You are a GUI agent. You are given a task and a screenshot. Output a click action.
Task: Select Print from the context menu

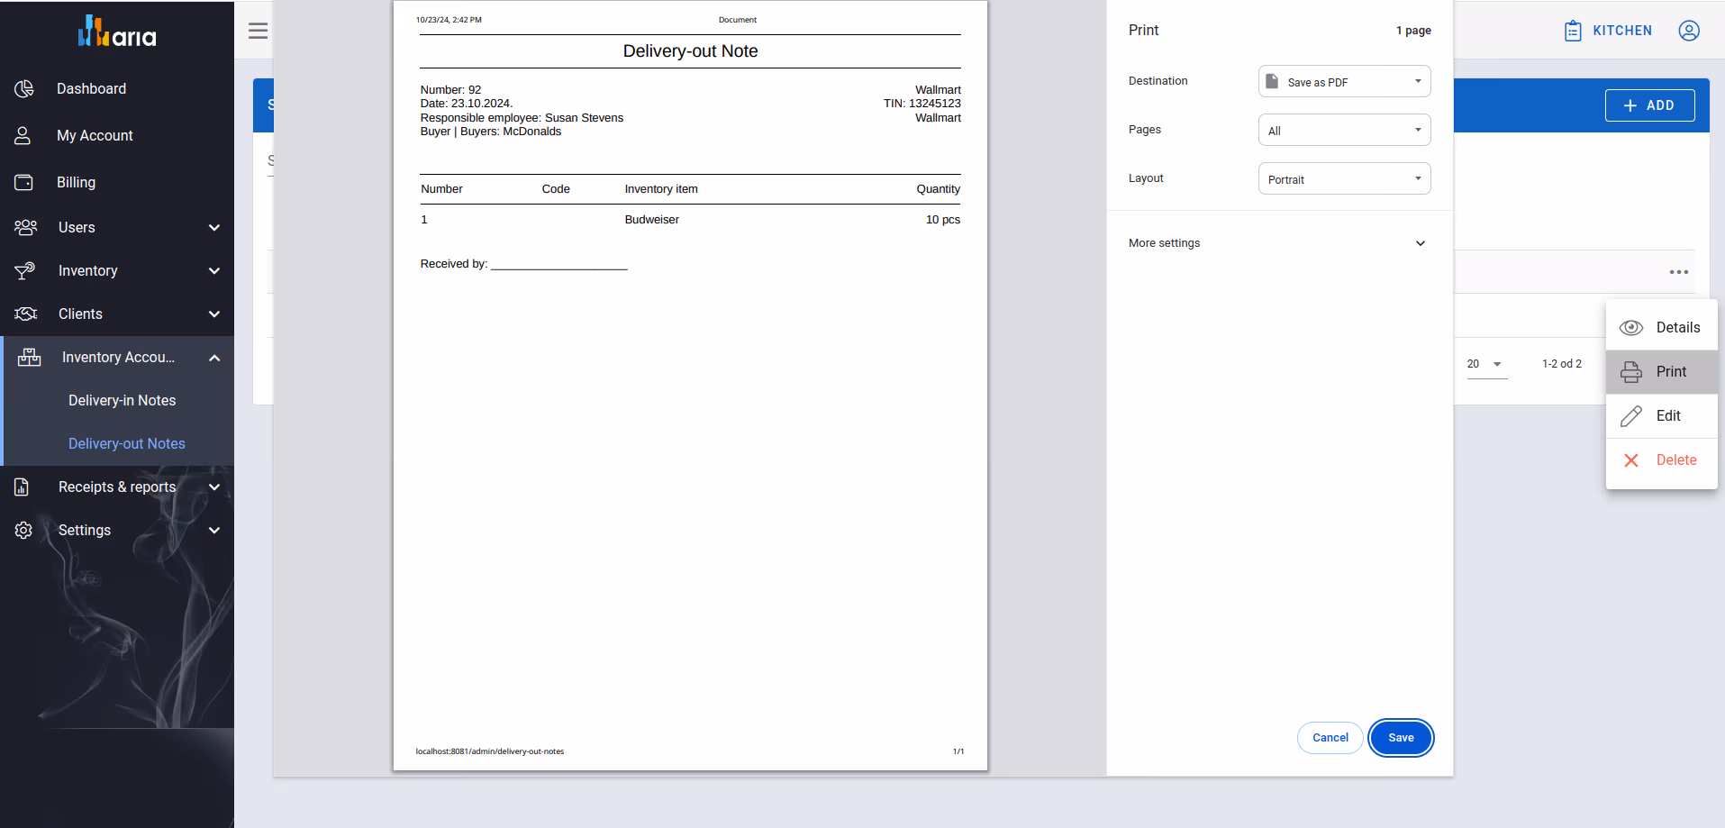pos(1662,371)
